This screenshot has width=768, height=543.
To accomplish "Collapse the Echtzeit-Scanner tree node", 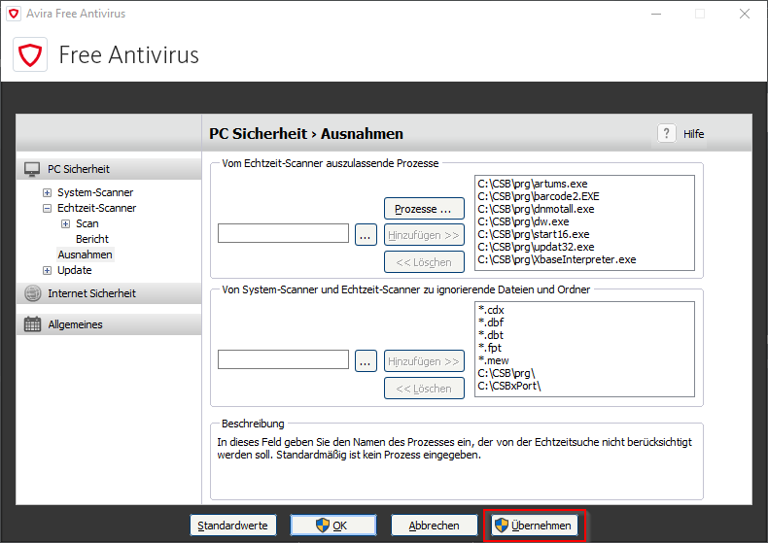I will tap(47, 209).
